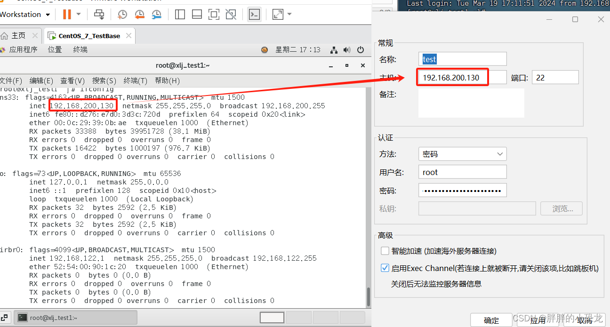This screenshot has width=610, height=327.
Task: Click the 主机 field with 192.168.200.130
Action: click(x=462, y=77)
